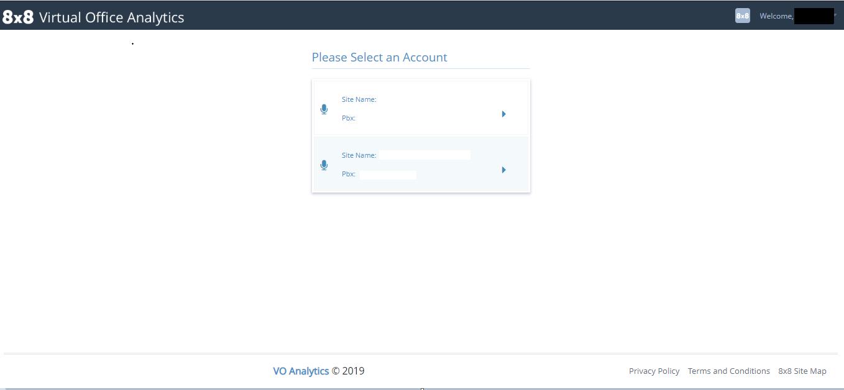Click the second account's Pbx label
The width and height of the screenshot is (844, 390).
tap(349, 175)
